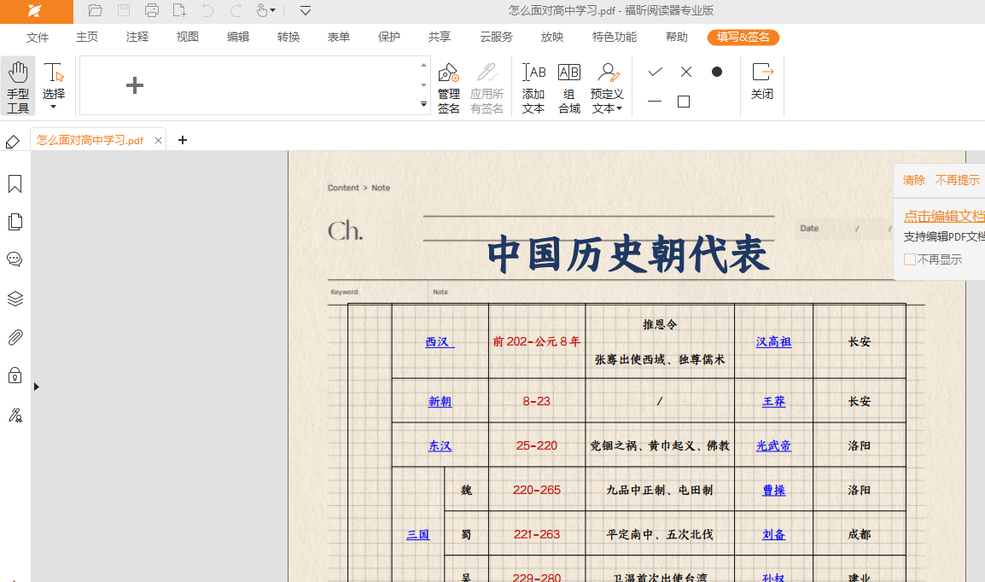
Task: Check the 不再显示 checkbox
Action: [910, 259]
